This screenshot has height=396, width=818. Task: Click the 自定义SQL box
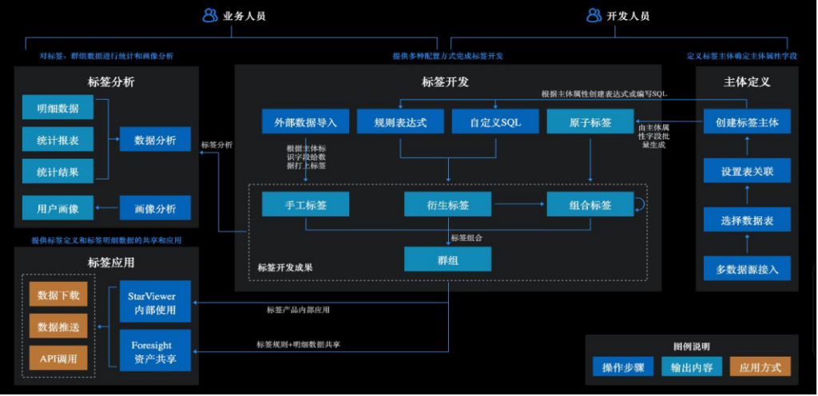(x=494, y=121)
